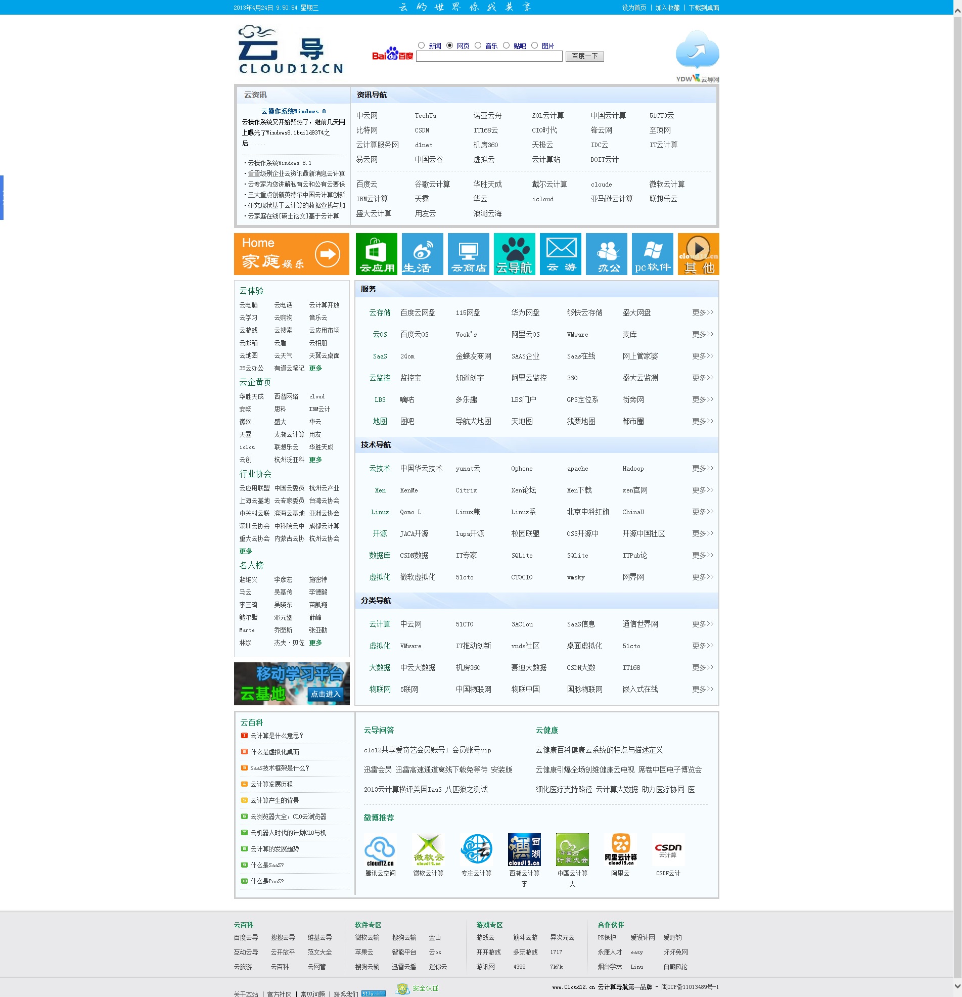This screenshot has width=962, height=997.
Task: Open the 其他 play-button tile
Action: (x=699, y=254)
